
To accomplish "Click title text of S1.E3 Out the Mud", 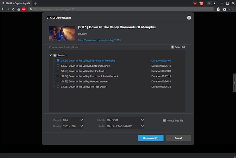I will (82, 71).
